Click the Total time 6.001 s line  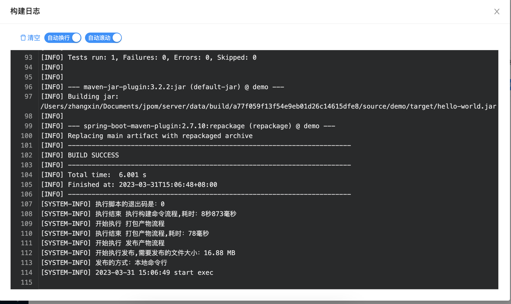[107, 175]
